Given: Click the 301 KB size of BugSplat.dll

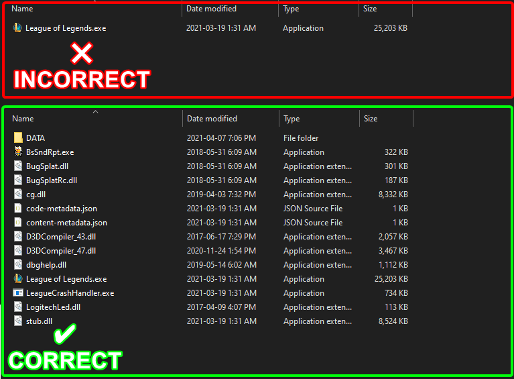Looking at the screenshot, I should [396, 166].
